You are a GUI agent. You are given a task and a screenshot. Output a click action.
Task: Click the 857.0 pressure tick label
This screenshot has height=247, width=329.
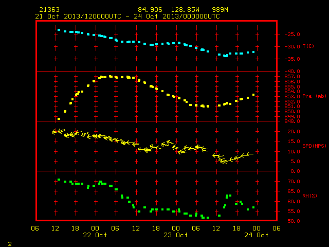coord(293,77)
